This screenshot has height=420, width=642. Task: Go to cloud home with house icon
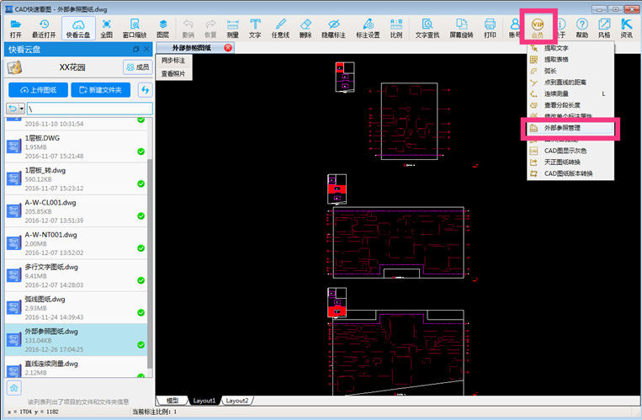14,388
